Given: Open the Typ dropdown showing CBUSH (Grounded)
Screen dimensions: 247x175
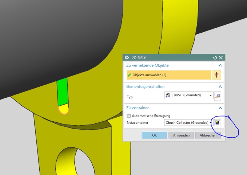Looking at the screenshot, I should pyautogui.click(x=189, y=95).
